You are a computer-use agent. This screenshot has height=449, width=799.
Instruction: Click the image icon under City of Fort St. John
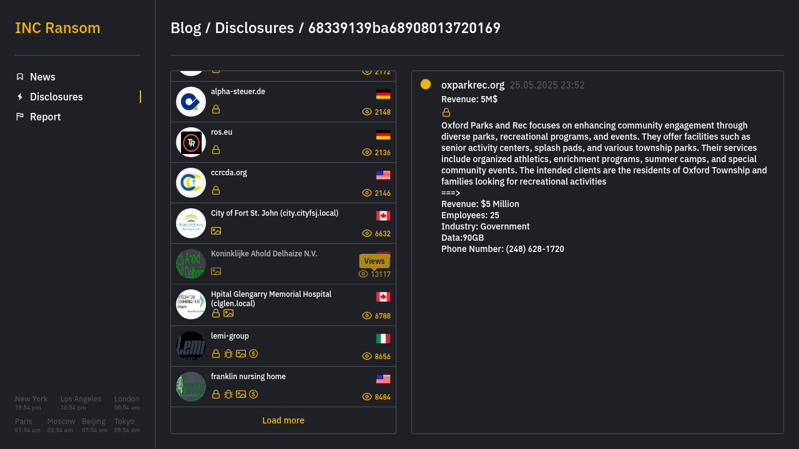216,231
